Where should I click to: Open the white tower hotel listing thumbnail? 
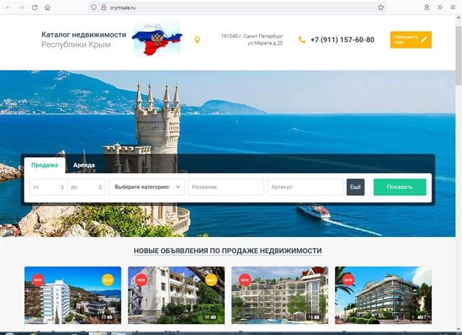click(73, 295)
